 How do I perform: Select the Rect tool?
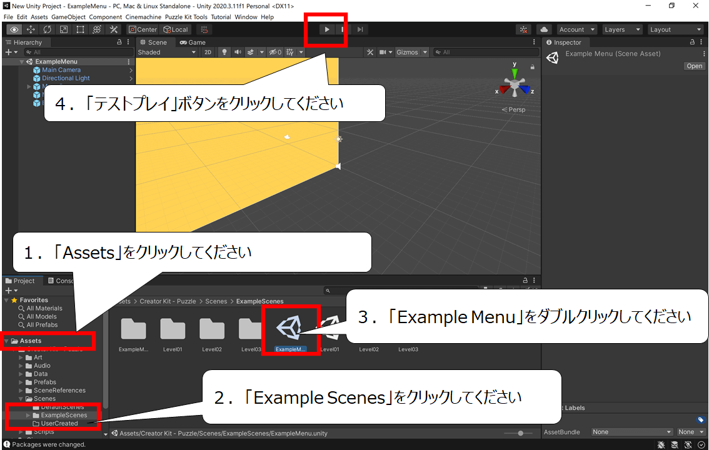(x=80, y=29)
